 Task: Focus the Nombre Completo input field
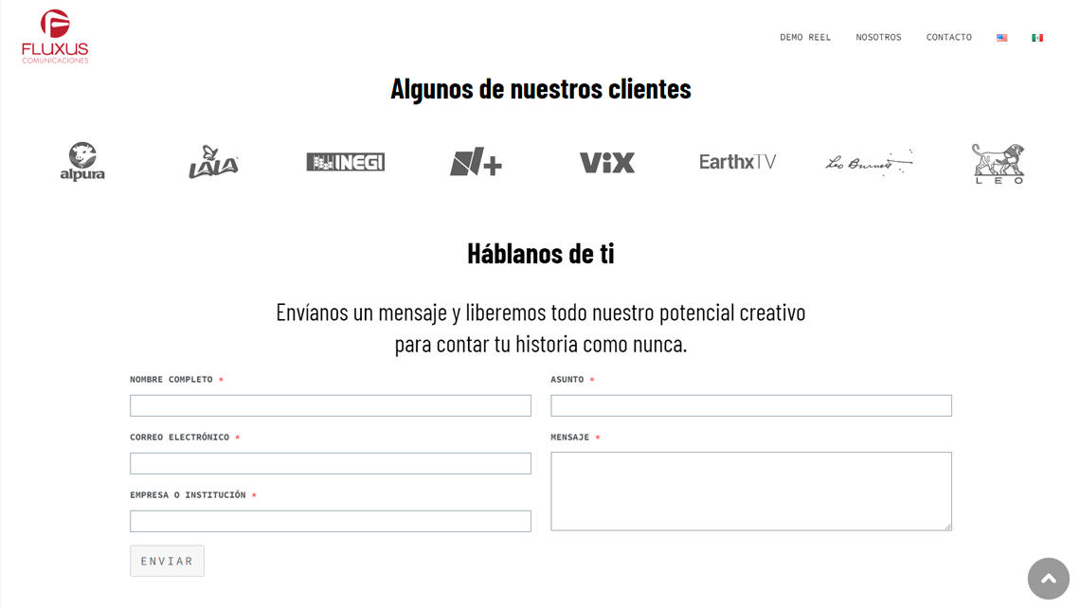tap(330, 405)
